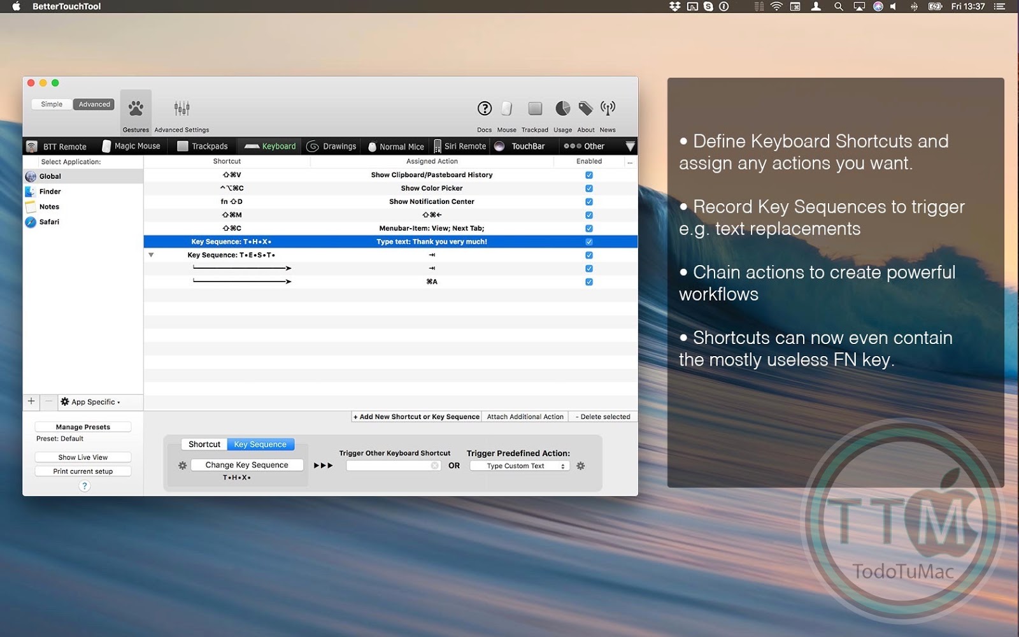
Task: Click Attach Additional Action button
Action: pos(525,417)
